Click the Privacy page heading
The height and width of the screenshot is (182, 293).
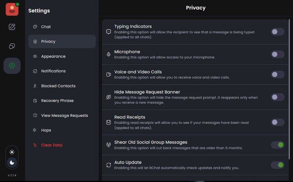coord(195,8)
